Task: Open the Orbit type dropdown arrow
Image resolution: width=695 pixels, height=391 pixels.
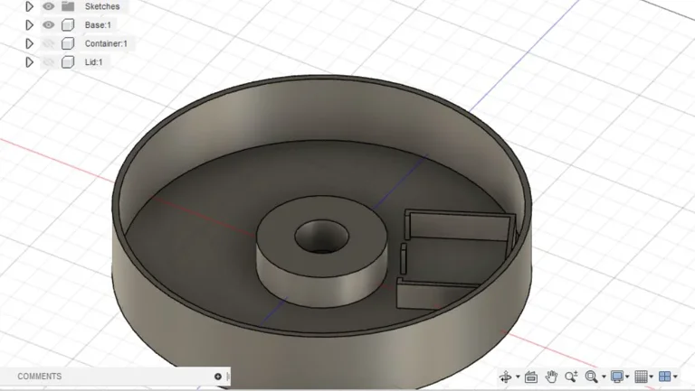Action: (518, 377)
